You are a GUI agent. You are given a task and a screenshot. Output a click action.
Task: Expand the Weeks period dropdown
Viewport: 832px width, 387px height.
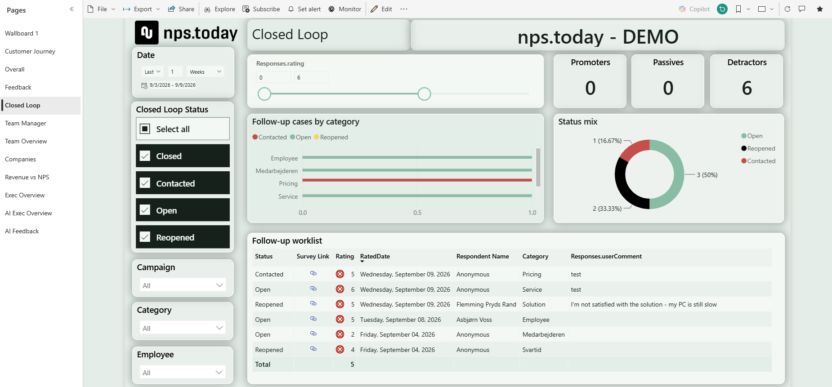206,72
